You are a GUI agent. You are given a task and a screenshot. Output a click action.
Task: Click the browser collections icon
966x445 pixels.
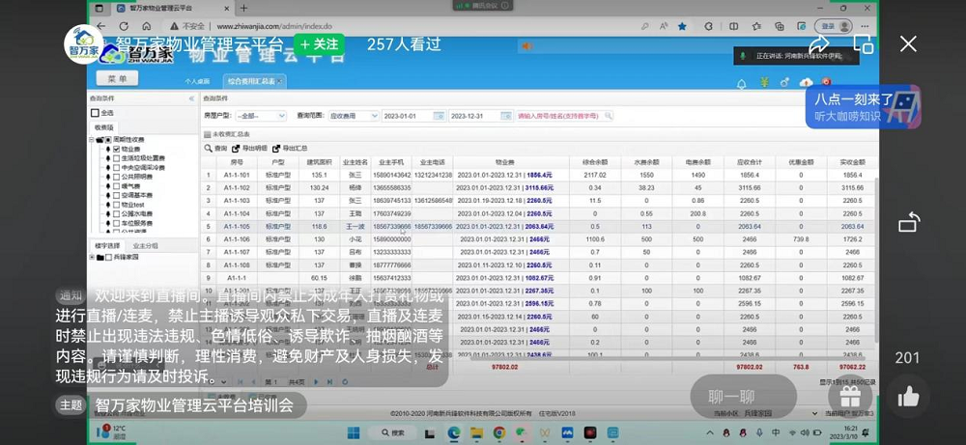click(x=780, y=26)
